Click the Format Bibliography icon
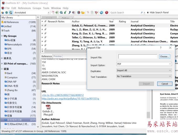Image resolution: width=178 pixels, height=135 pixels. pyautogui.click(x=92, y=13)
